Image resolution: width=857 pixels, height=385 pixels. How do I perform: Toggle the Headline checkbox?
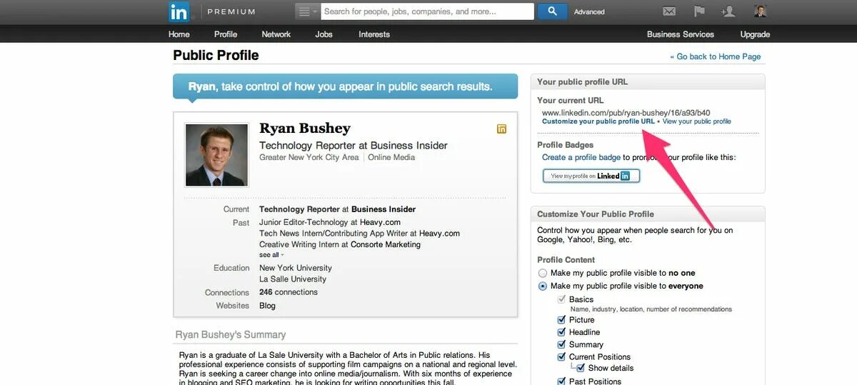(561, 332)
